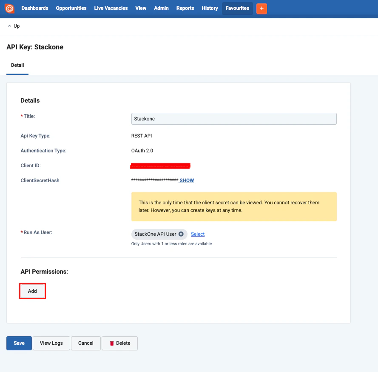Click the orange plus button in navbar
Image resolution: width=378 pixels, height=372 pixels.
(261, 9)
